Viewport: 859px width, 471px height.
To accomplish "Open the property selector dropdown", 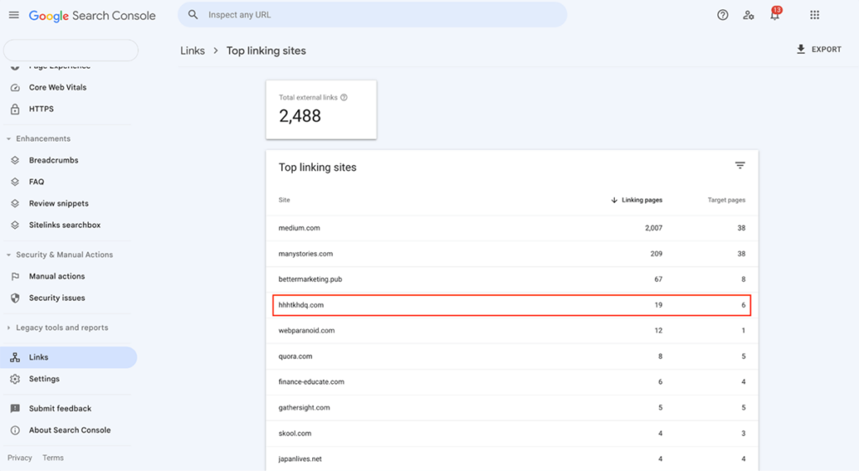I will click(70, 50).
